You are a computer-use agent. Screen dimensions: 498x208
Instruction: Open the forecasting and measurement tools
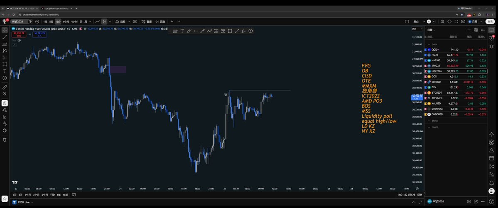(5, 58)
